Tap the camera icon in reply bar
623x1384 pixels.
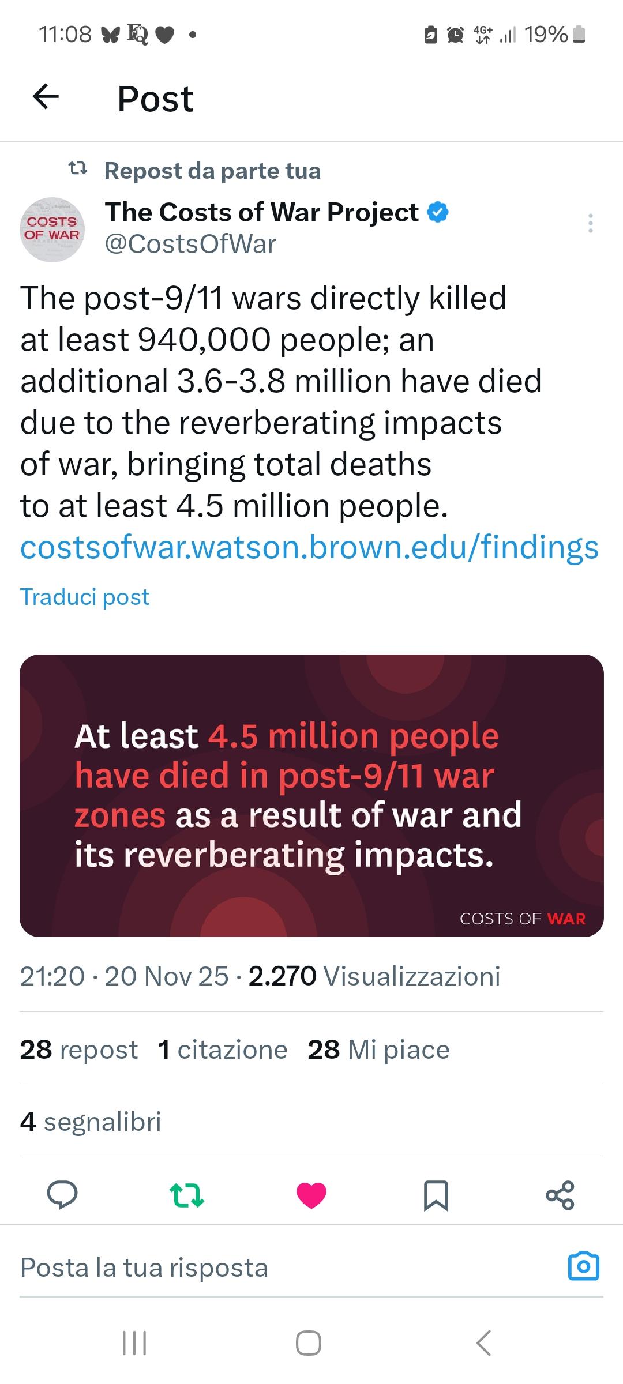coord(584,1267)
